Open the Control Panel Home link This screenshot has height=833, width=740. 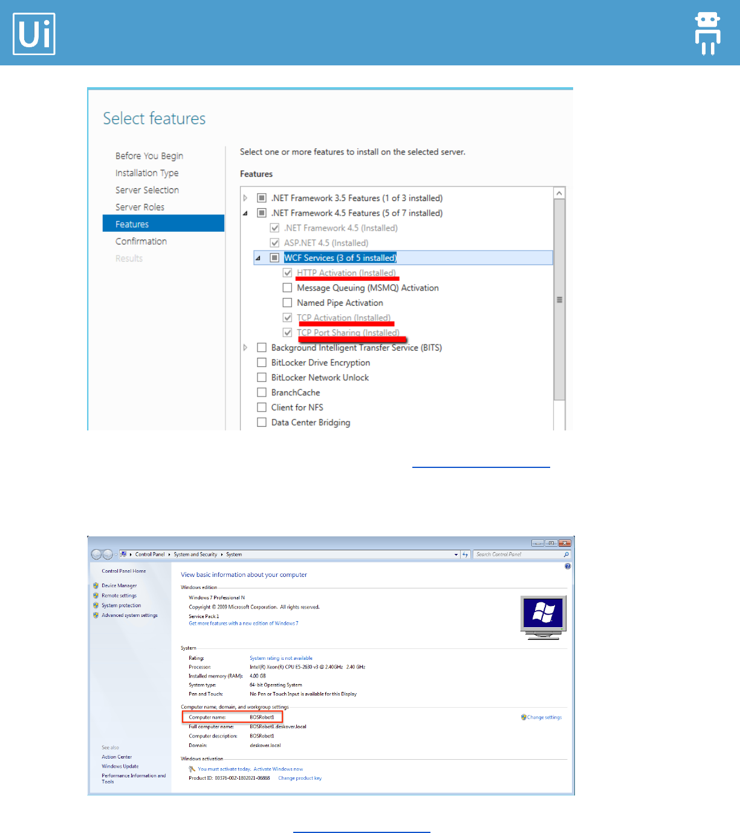124,571
